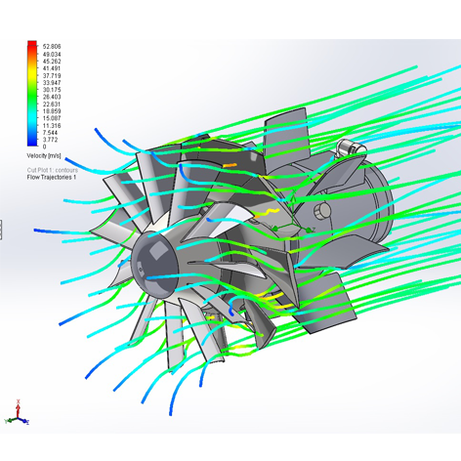Image resolution: width=461 pixels, height=461 pixels.
Task: Click the 26.403 legend value
Action: (52, 97)
